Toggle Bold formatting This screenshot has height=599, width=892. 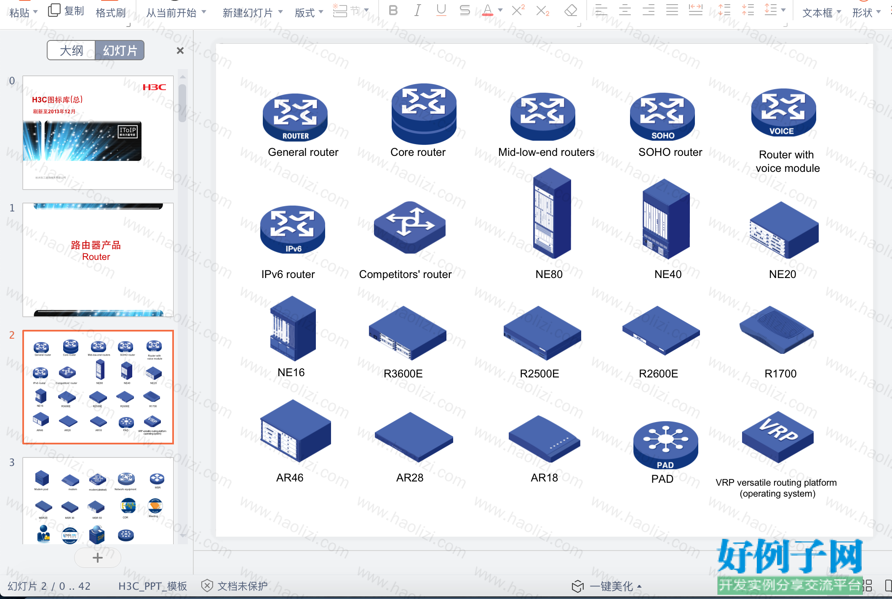pyautogui.click(x=393, y=11)
